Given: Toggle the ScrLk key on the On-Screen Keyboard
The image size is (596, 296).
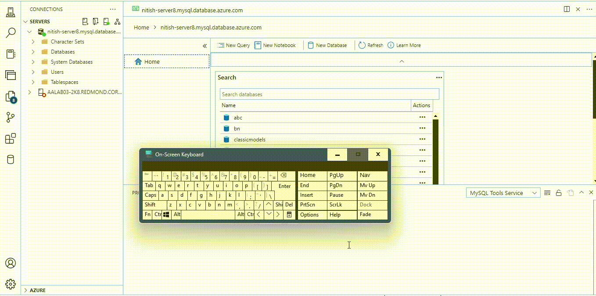Looking at the screenshot, I should coord(341,205).
